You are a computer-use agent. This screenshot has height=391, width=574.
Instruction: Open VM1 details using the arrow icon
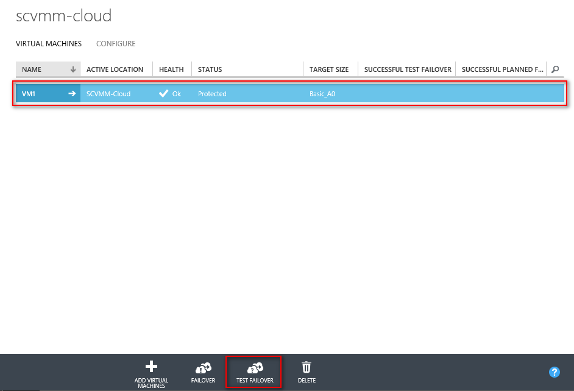tap(72, 94)
